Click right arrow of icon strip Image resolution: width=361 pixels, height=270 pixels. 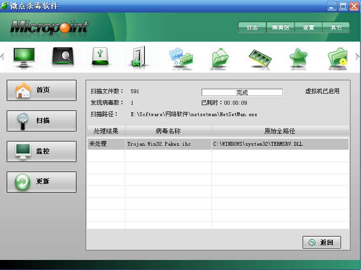coord(357,56)
